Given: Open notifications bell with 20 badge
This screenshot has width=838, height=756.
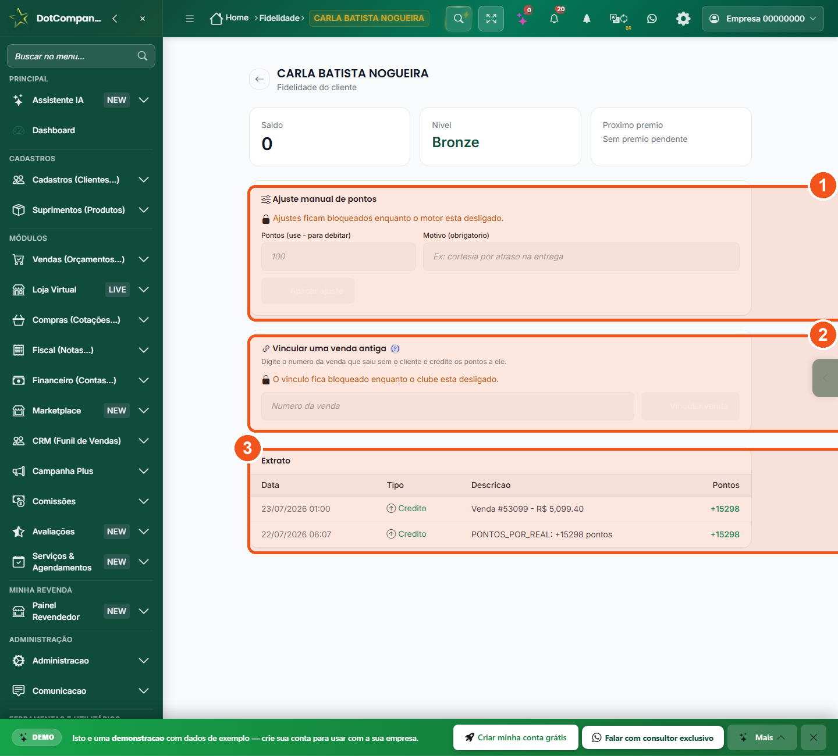Looking at the screenshot, I should tap(555, 19).
